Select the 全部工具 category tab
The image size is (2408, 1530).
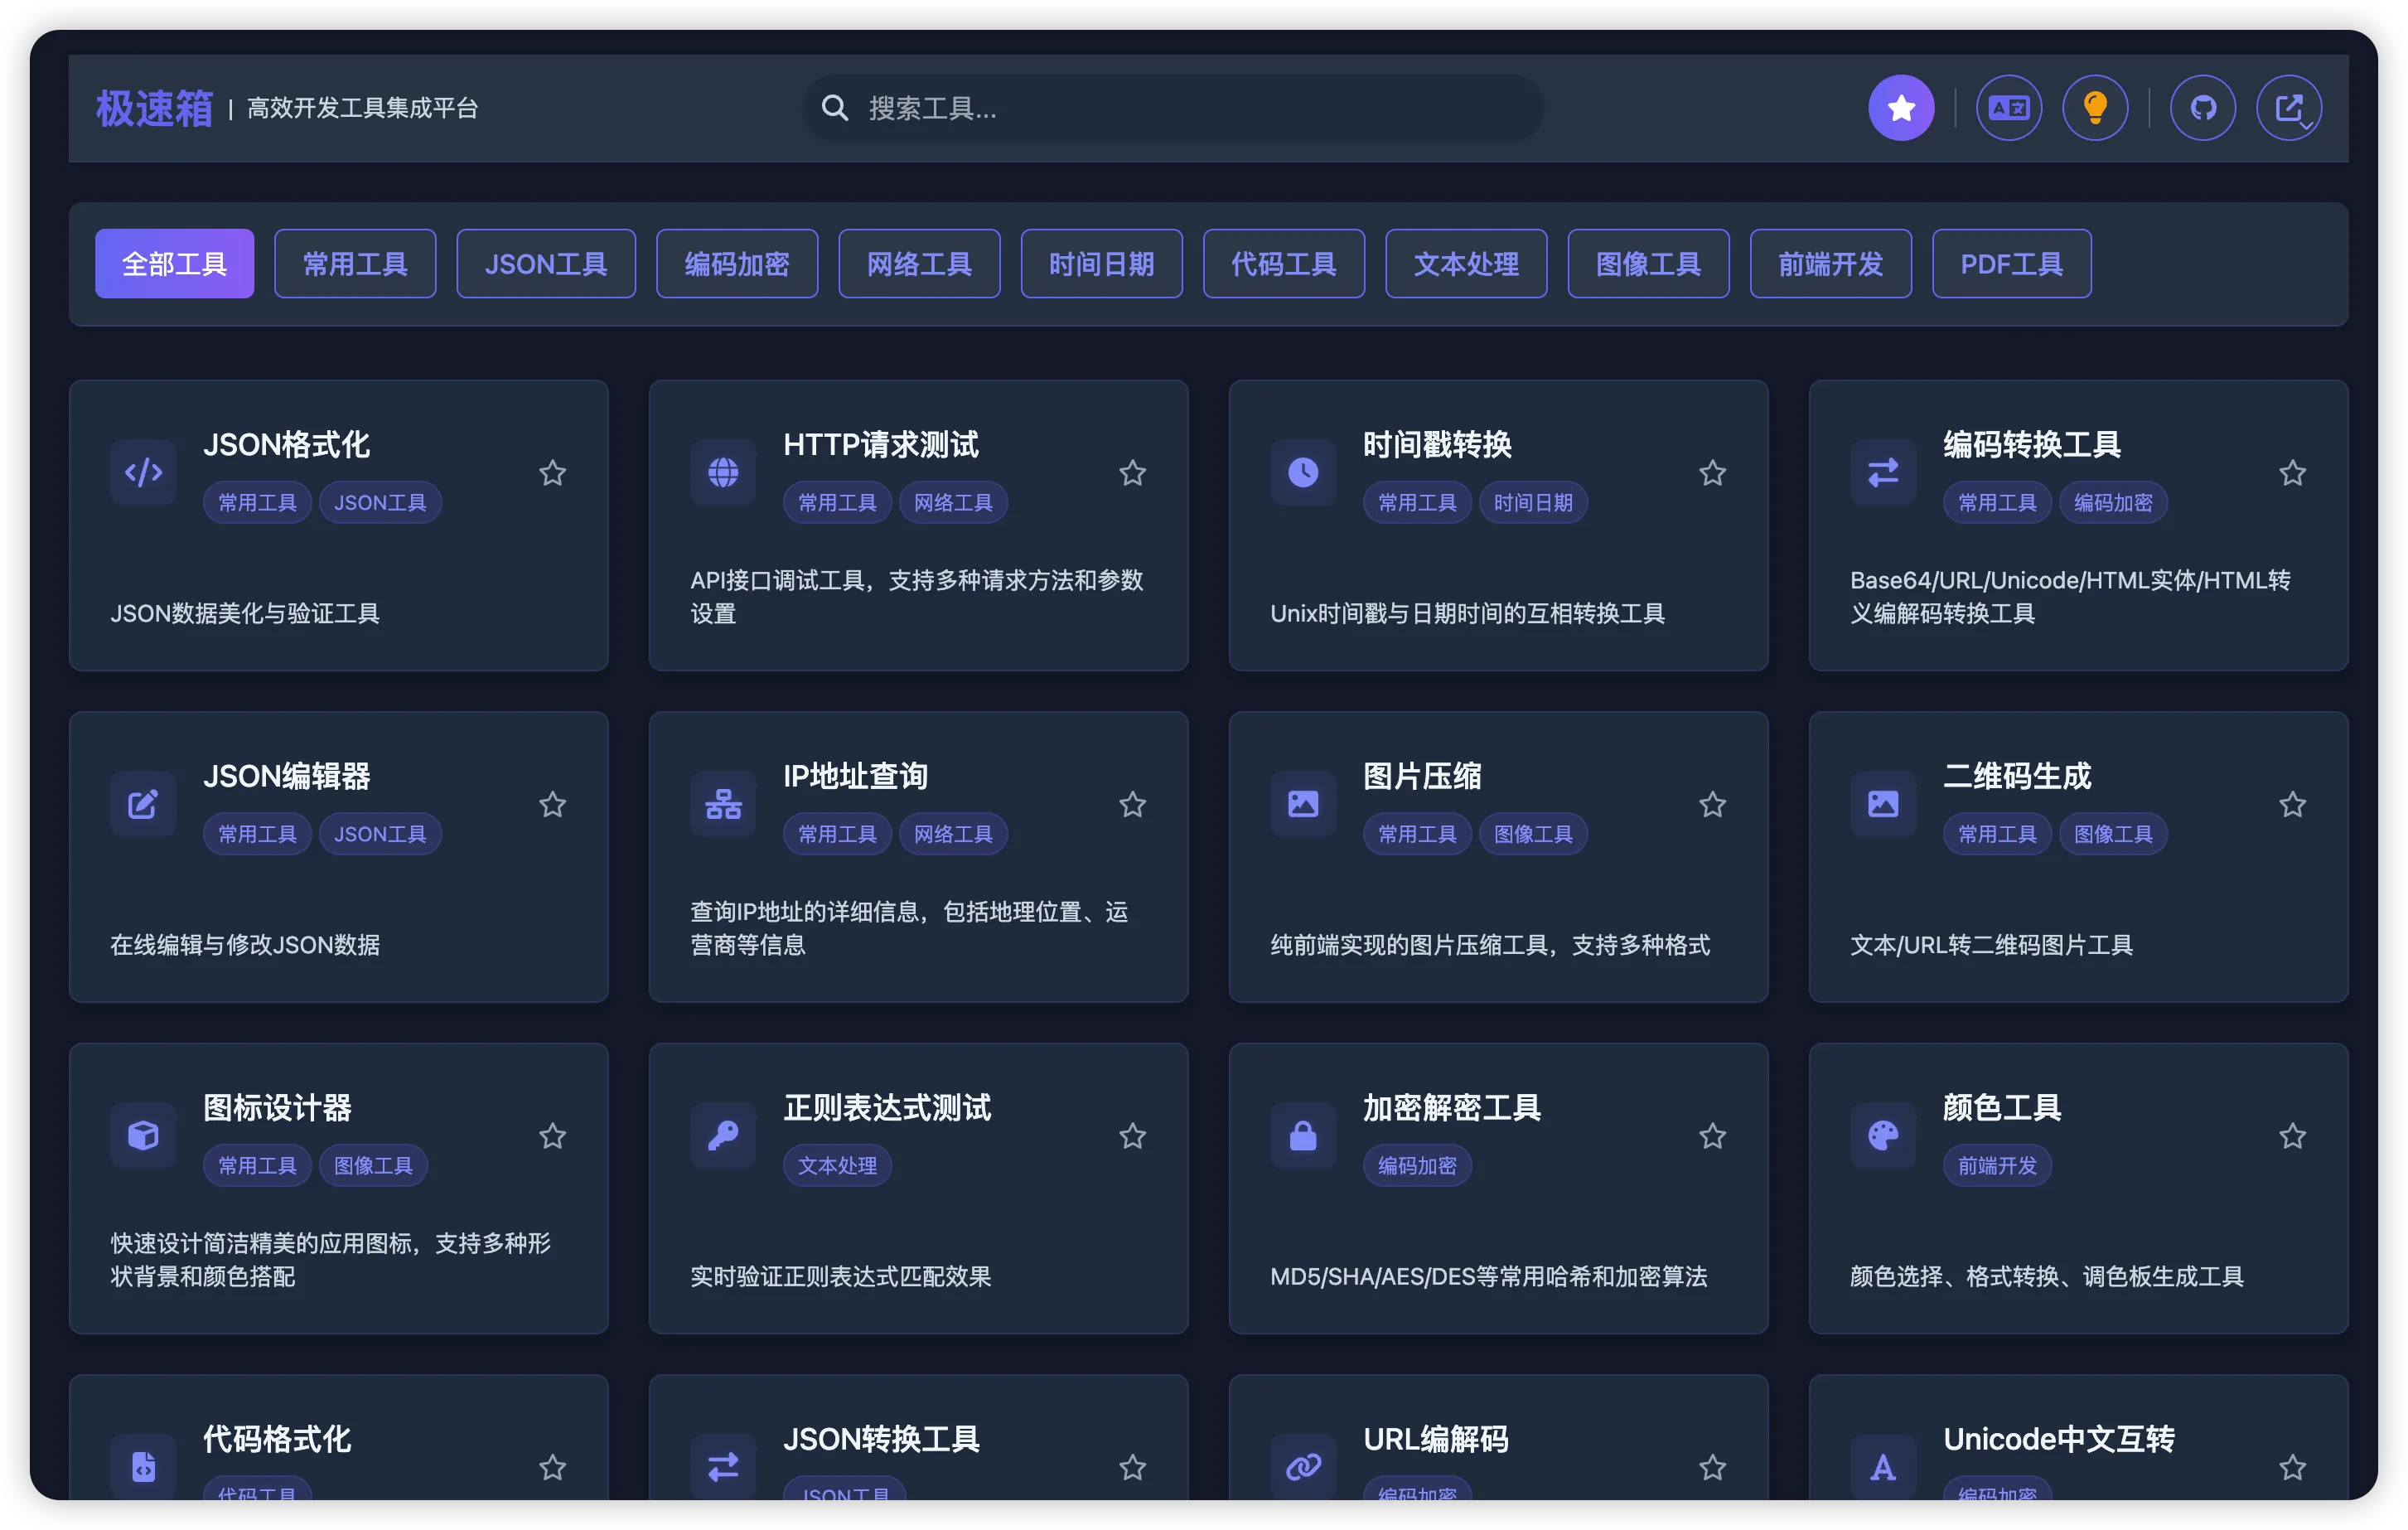tap(174, 263)
